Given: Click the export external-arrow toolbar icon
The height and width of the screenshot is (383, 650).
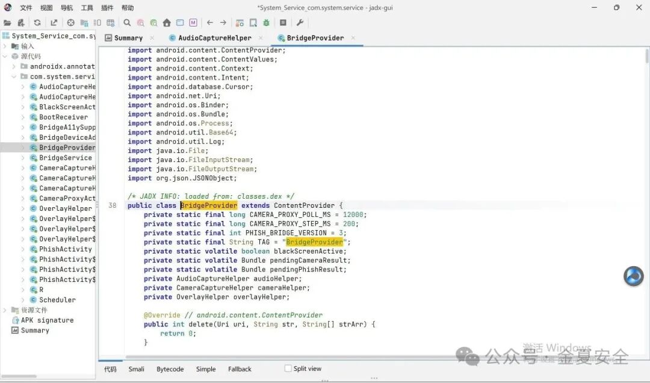Looking at the screenshot, I should pos(54,23).
